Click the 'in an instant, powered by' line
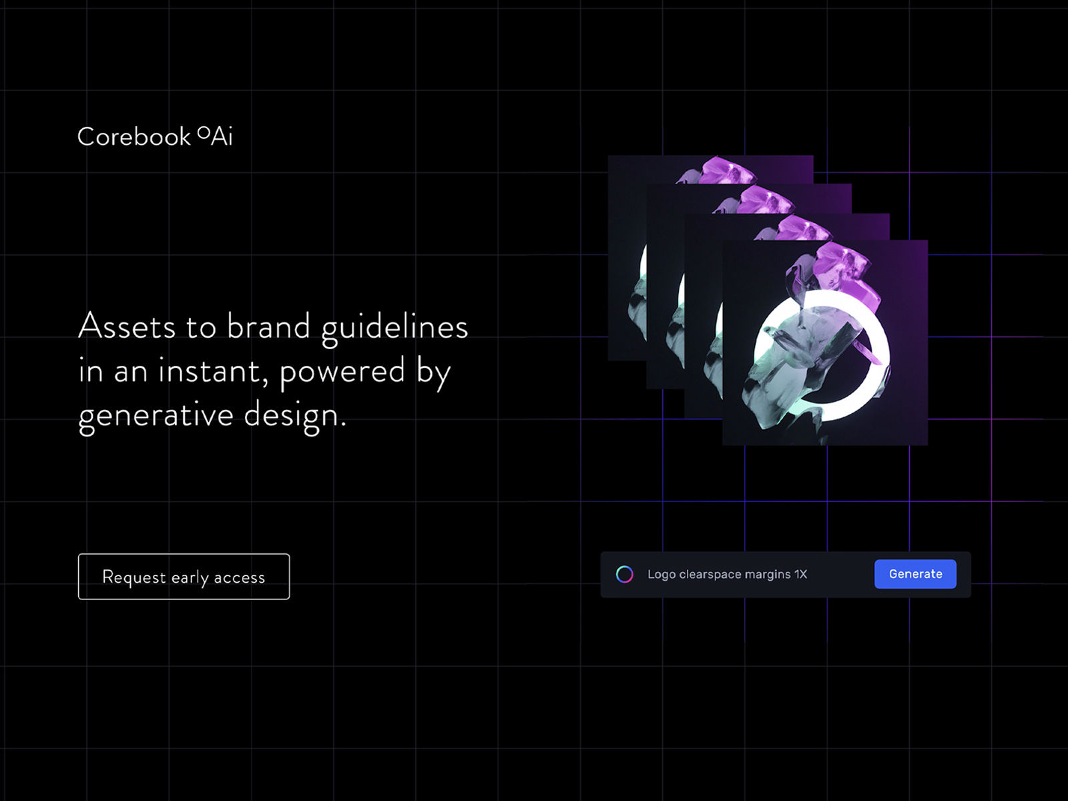 pyautogui.click(x=264, y=371)
